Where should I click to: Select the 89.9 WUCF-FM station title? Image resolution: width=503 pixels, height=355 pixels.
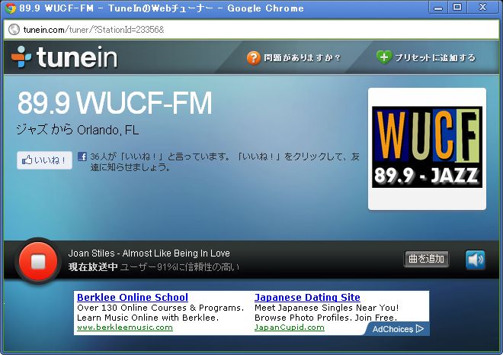[114, 103]
